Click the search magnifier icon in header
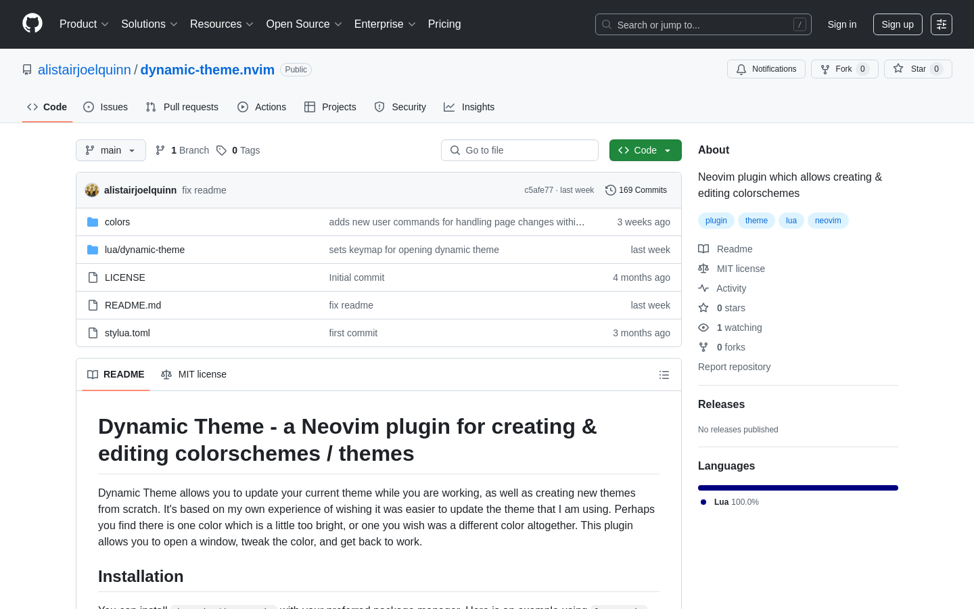This screenshot has height=609, width=974. click(x=607, y=24)
